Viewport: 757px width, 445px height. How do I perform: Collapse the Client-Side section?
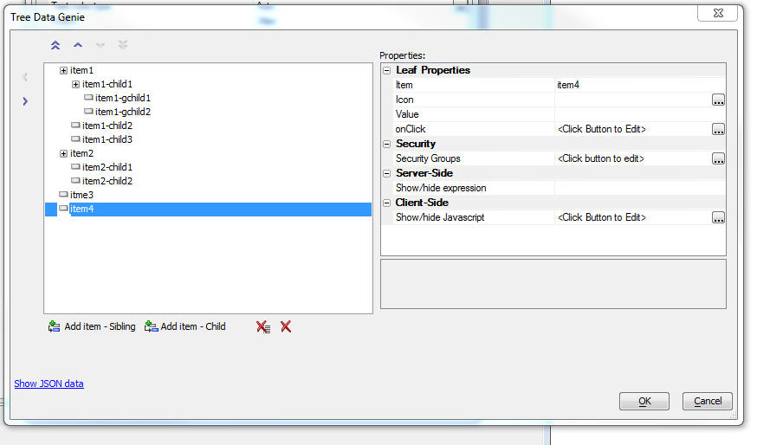point(386,203)
